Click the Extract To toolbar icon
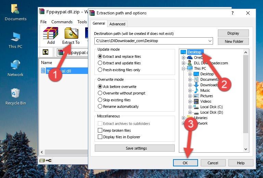The image size is (263, 178). coord(71,33)
